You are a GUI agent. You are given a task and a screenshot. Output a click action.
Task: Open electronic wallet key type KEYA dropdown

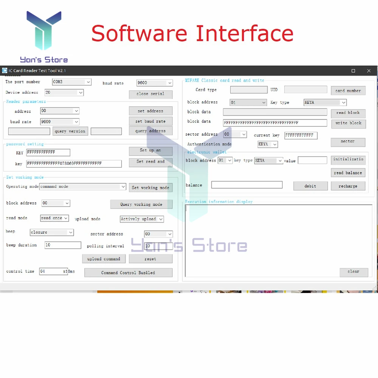[268, 161]
